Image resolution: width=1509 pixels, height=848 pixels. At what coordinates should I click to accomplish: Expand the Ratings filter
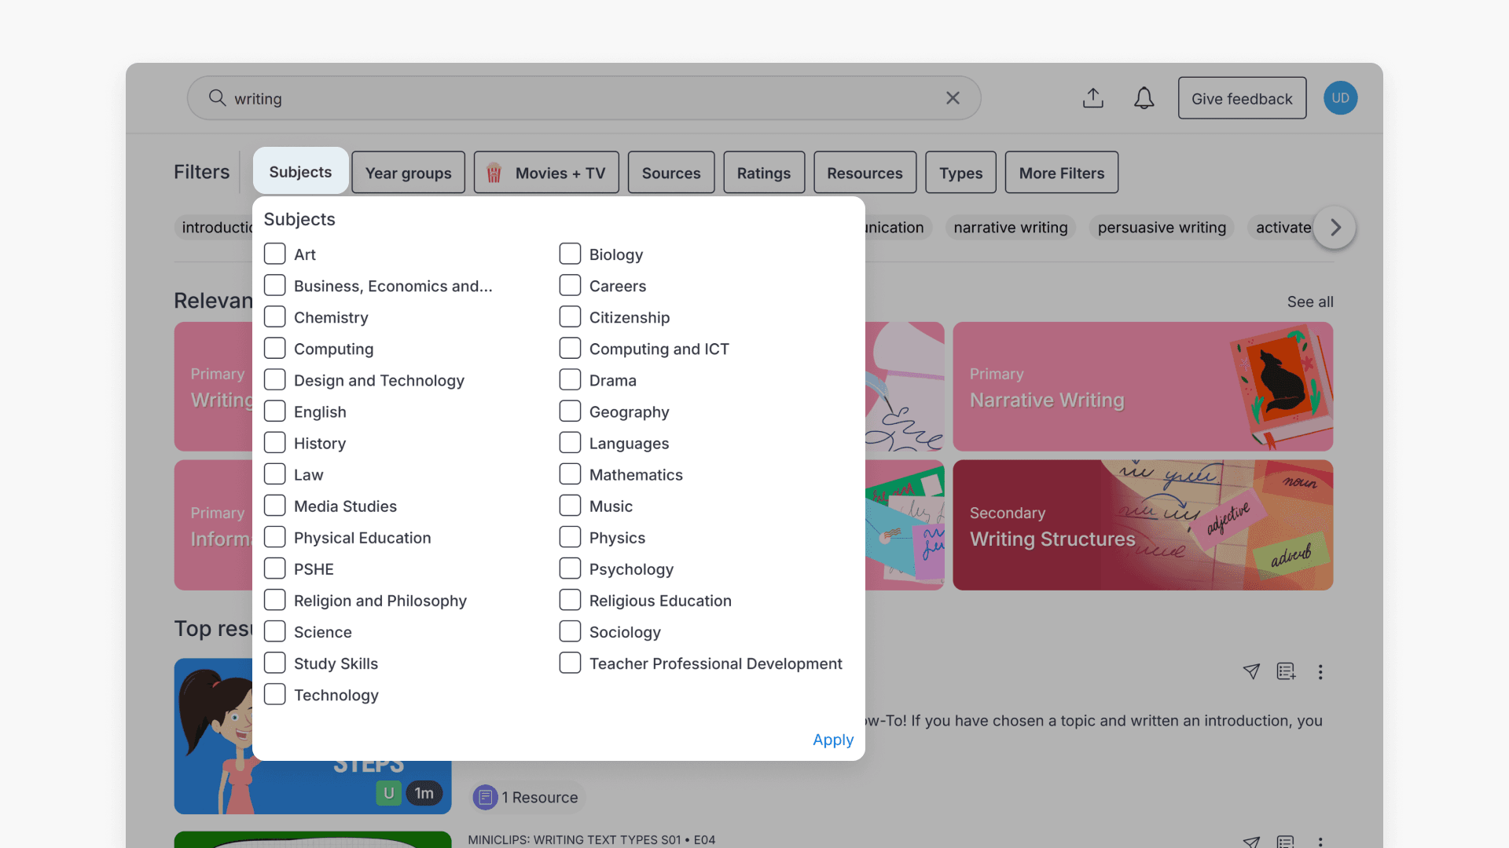tap(764, 172)
